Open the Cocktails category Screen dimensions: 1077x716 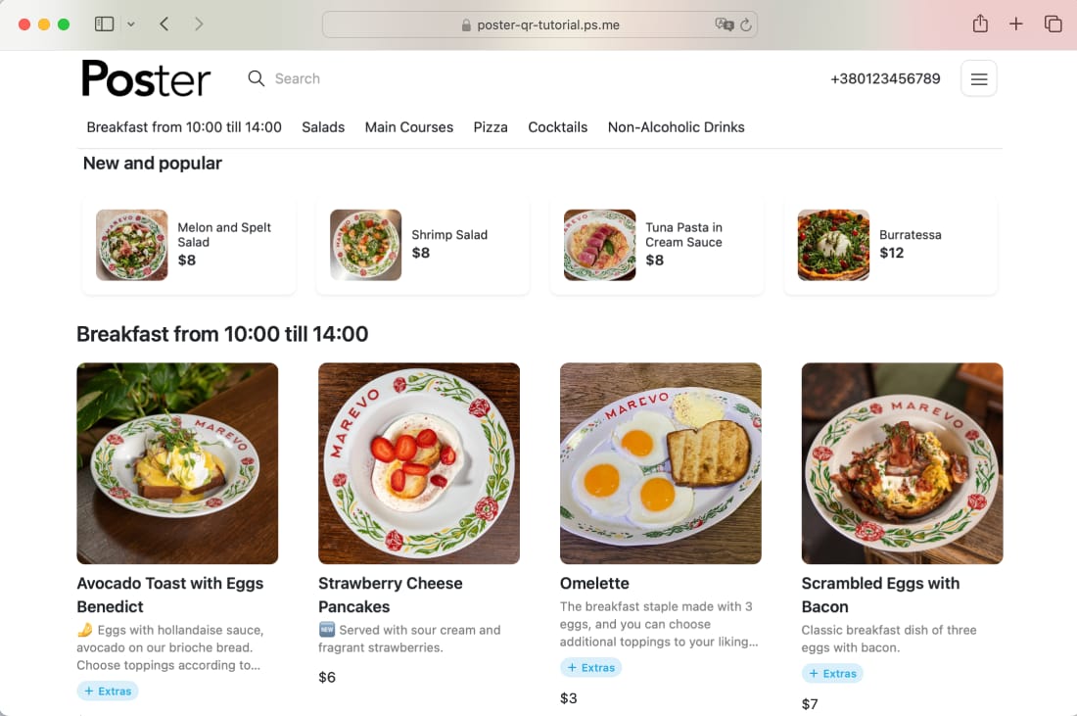[558, 127]
